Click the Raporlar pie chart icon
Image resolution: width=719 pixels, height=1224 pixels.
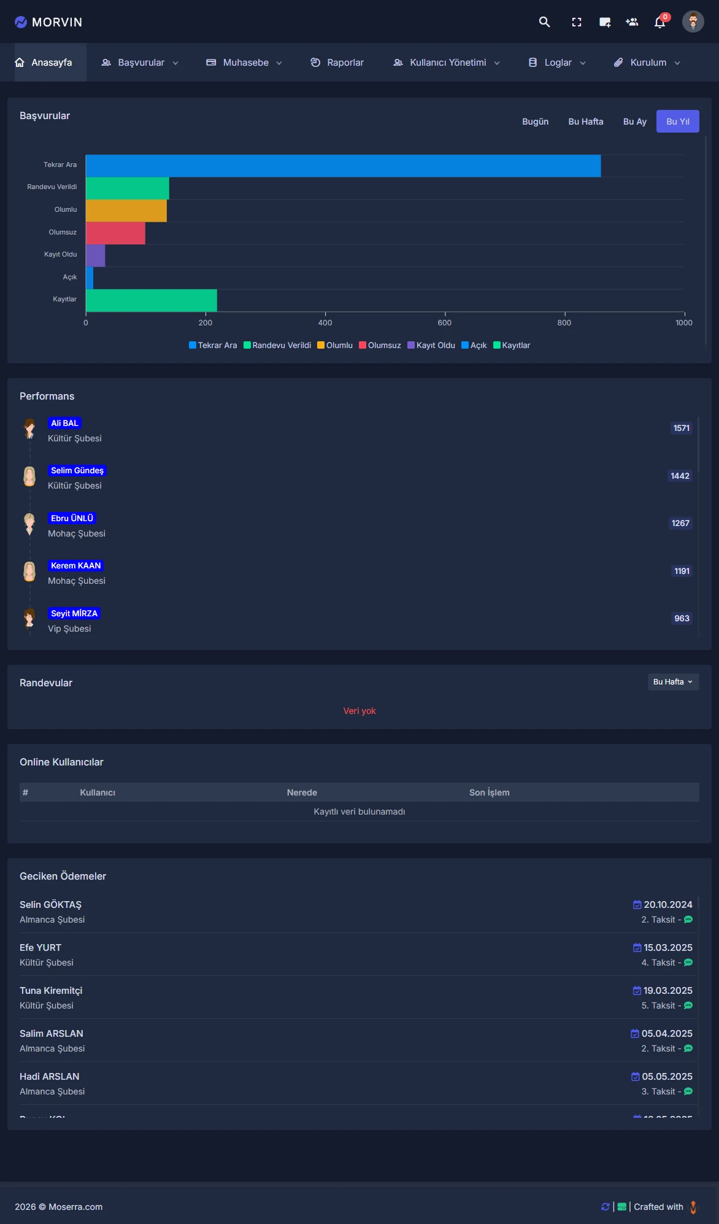(315, 63)
